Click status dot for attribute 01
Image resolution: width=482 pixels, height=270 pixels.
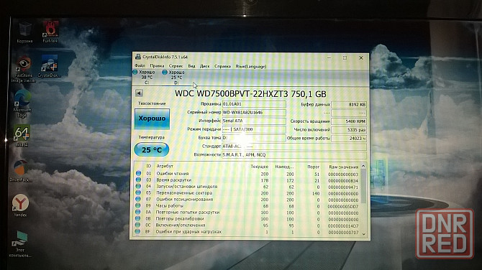coord(138,173)
